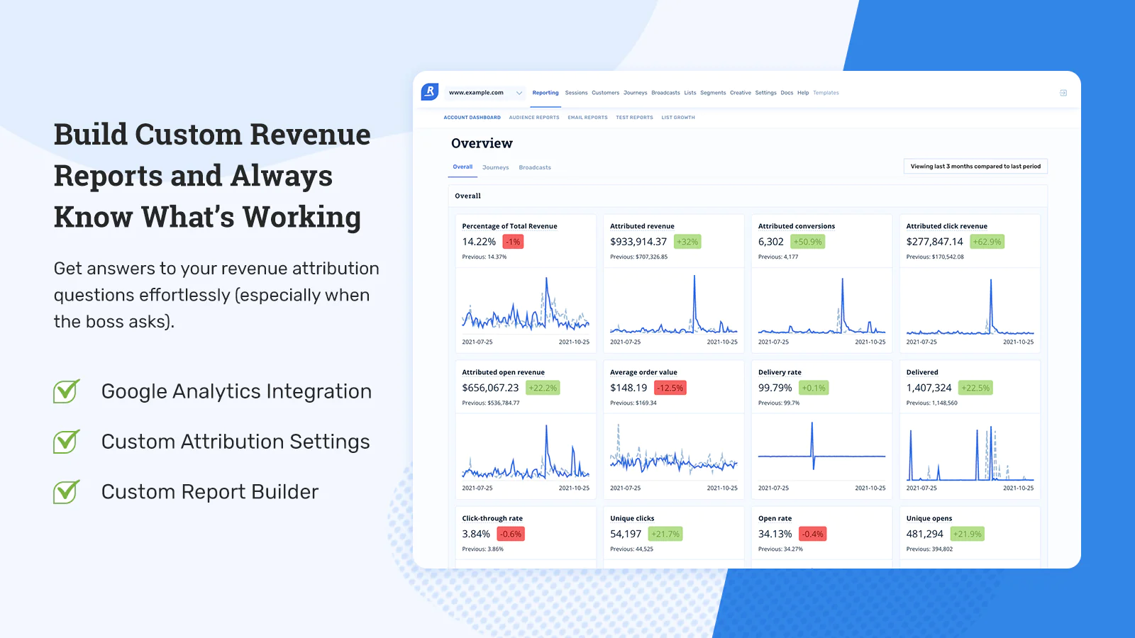Click the +22.5% change badge

click(x=975, y=388)
